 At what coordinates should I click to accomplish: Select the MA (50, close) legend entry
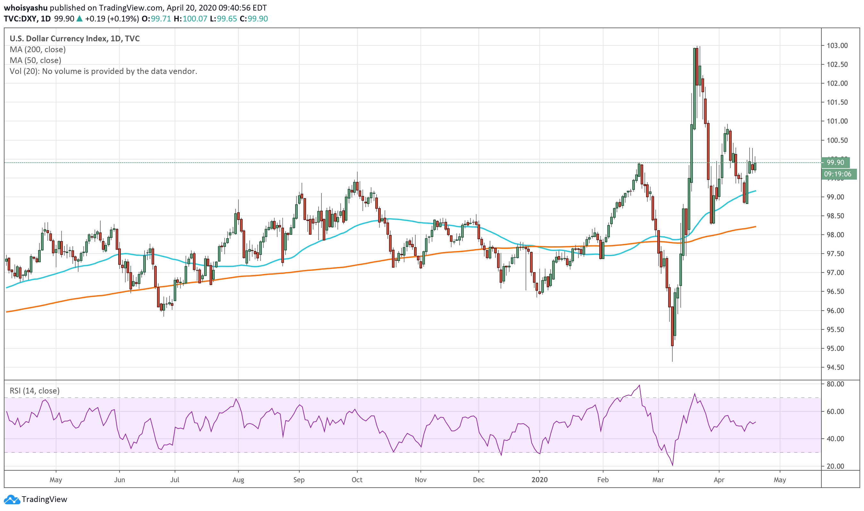[35, 60]
